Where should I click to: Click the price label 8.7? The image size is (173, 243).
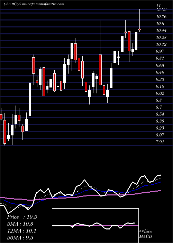[x=159, y=107]
